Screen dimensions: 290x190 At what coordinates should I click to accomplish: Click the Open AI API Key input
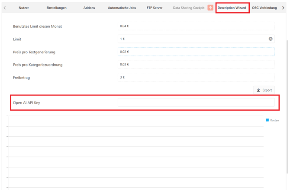(x=196, y=103)
